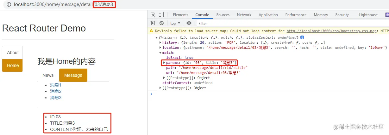Image resolution: width=389 pixels, height=135 pixels.
Task: Open the Sources tab
Action: [223, 15]
